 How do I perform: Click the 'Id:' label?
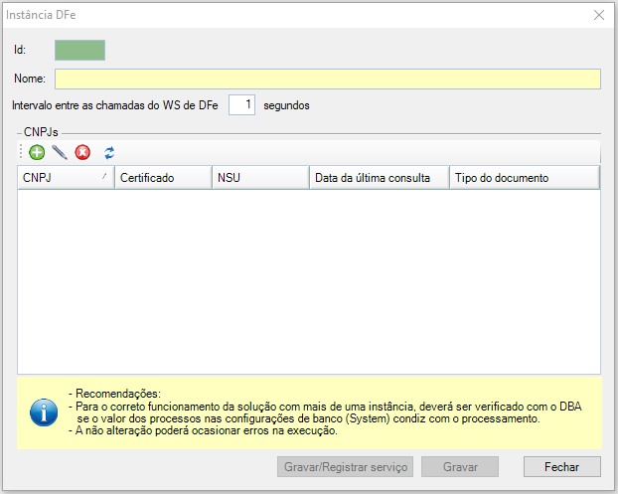pyautogui.click(x=20, y=50)
